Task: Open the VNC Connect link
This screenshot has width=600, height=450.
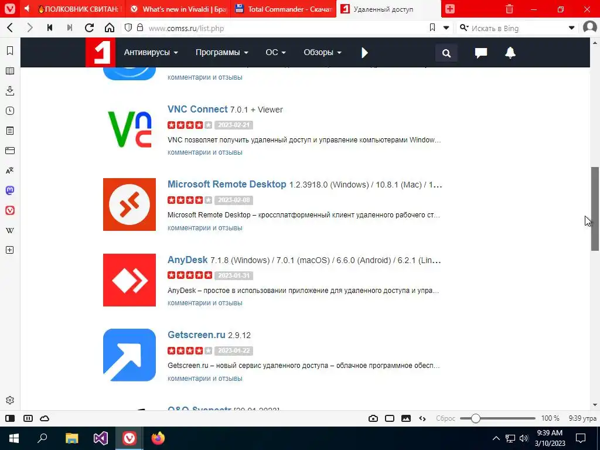Action: coord(197,109)
